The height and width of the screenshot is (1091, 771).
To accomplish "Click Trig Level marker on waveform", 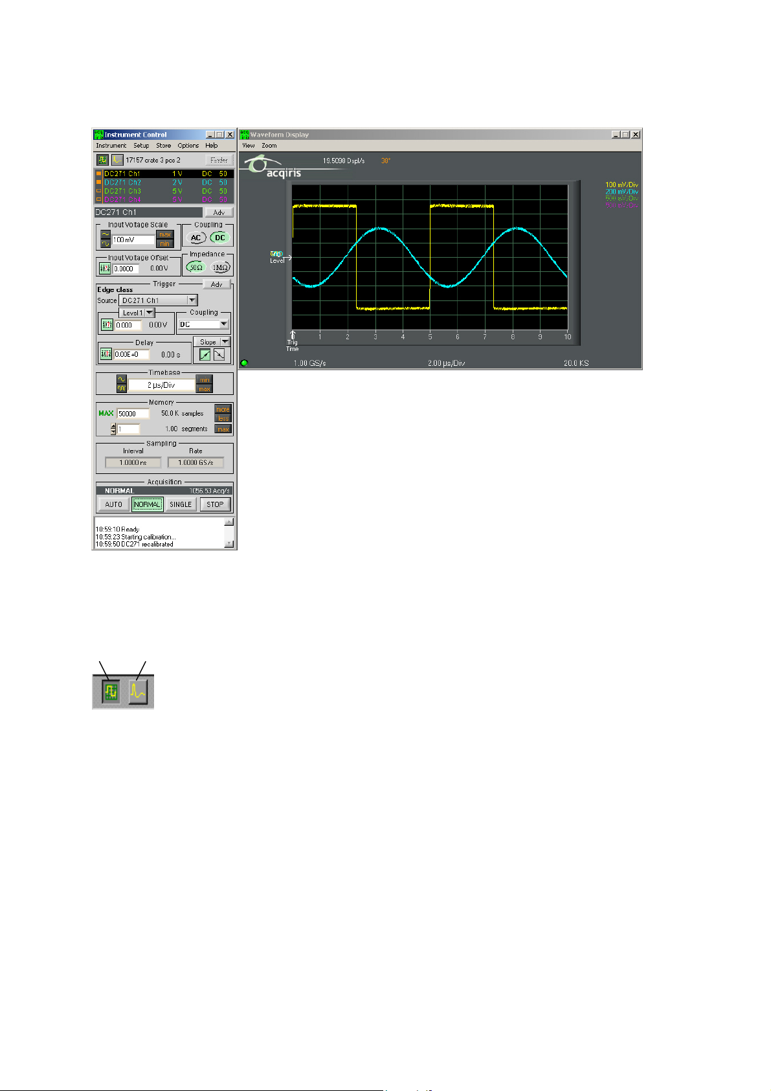I will [280, 257].
